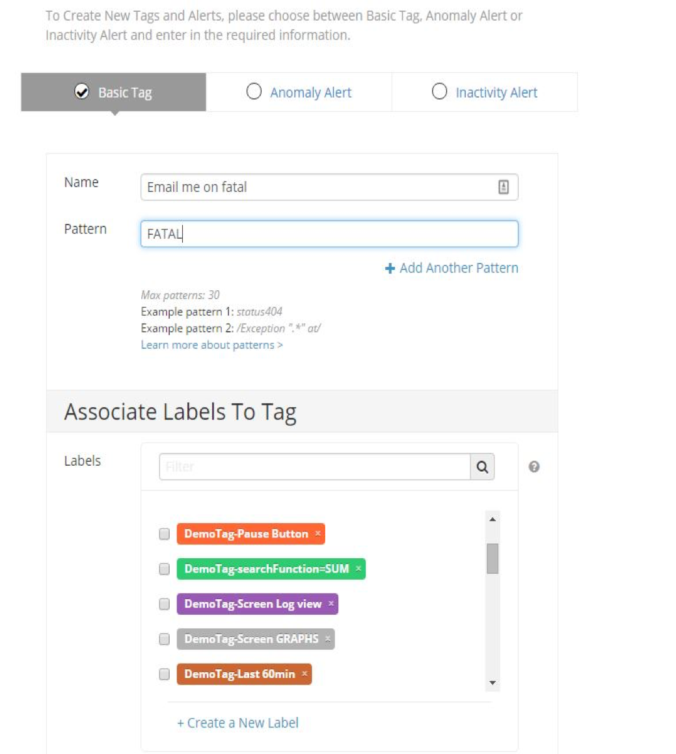Click Add Another Pattern link
This screenshot has width=676, height=754.
pyautogui.click(x=452, y=268)
